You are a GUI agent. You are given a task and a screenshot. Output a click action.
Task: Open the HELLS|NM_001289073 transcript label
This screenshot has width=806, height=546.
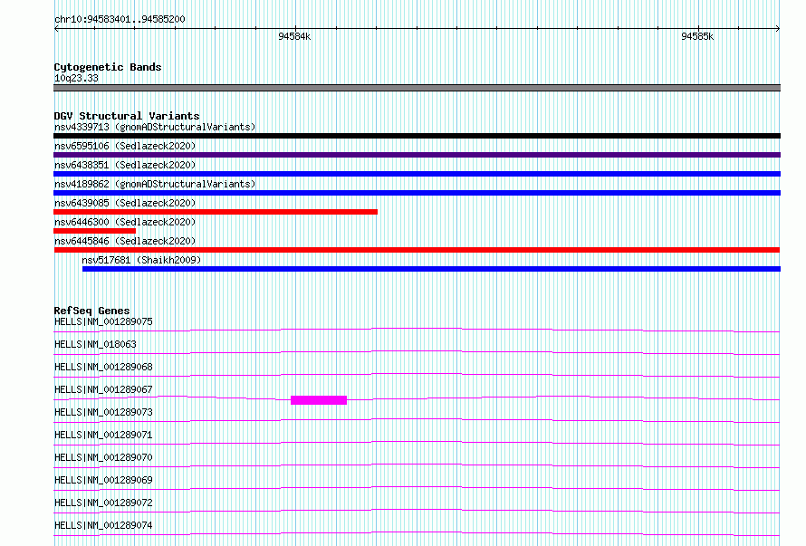[x=103, y=413]
